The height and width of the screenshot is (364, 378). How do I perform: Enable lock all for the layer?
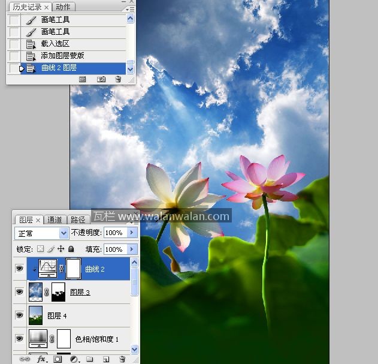point(71,249)
